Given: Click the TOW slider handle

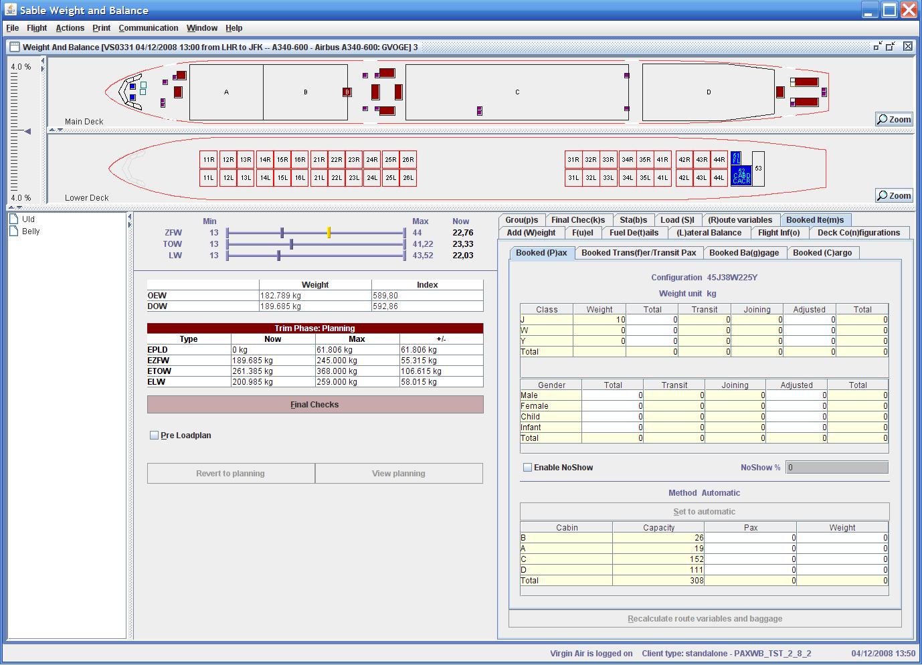Looking at the screenshot, I should [292, 244].
